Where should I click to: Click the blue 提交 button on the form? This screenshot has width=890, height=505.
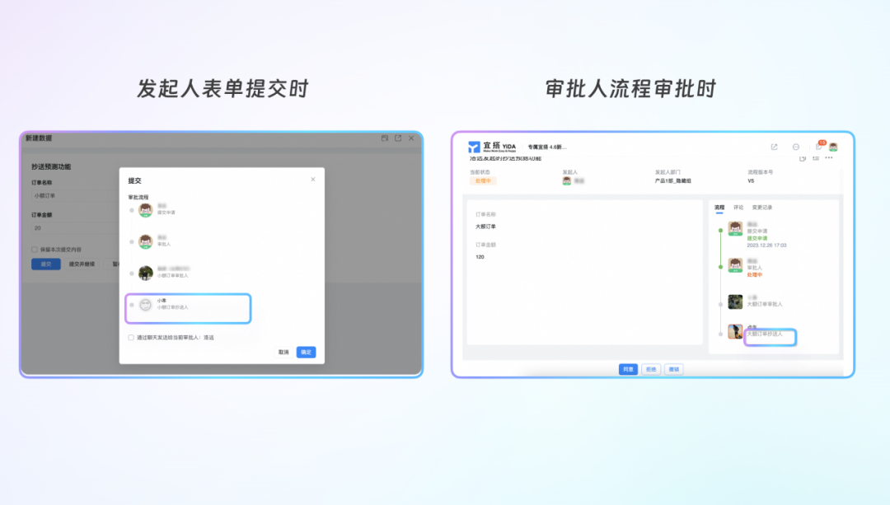tap(46, 264)
